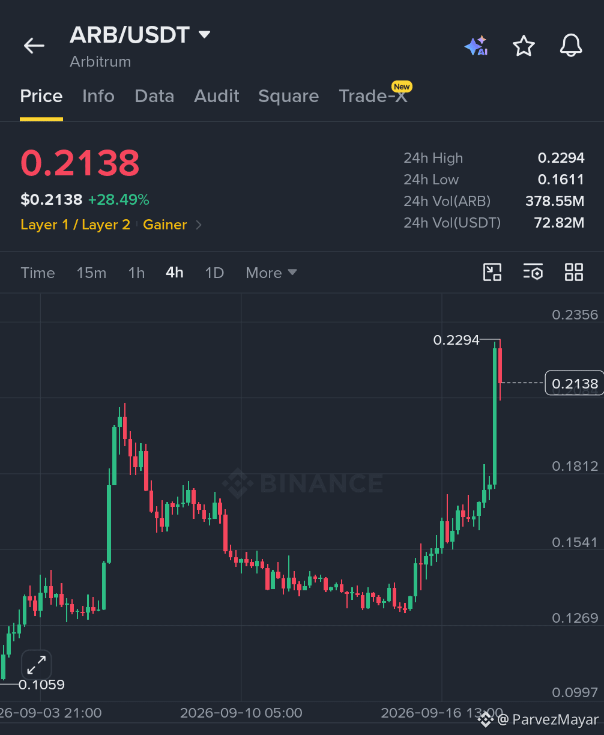Image resolution: width=604 pixels, height=735 pixels.
Task: Open the chart grid layout icon
Action: coord(574,272)
